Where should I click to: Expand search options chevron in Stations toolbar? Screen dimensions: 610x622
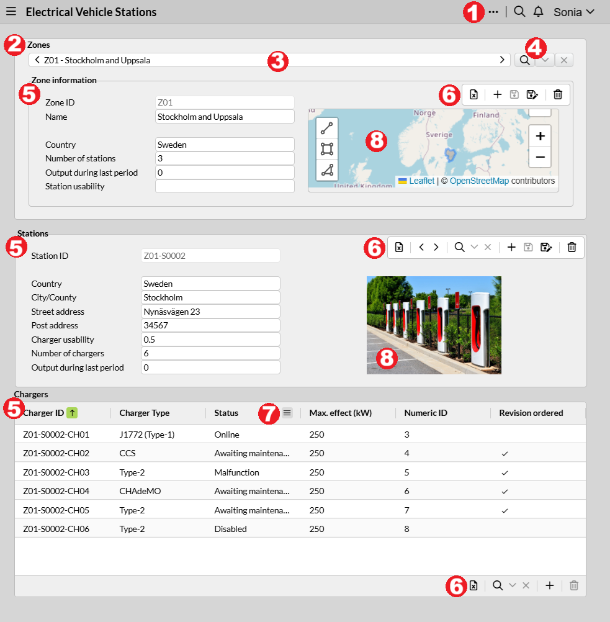pyautogui.click(x=474, y=247)
